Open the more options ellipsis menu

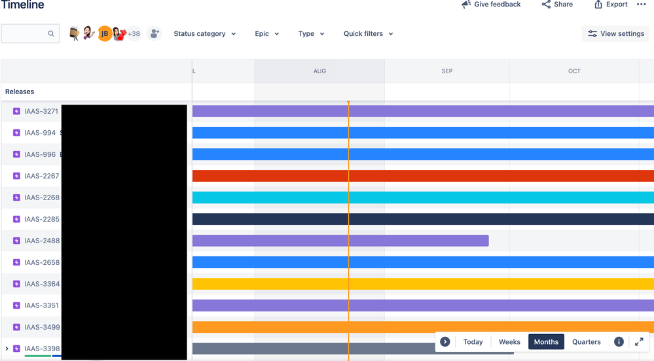point(641,4)
